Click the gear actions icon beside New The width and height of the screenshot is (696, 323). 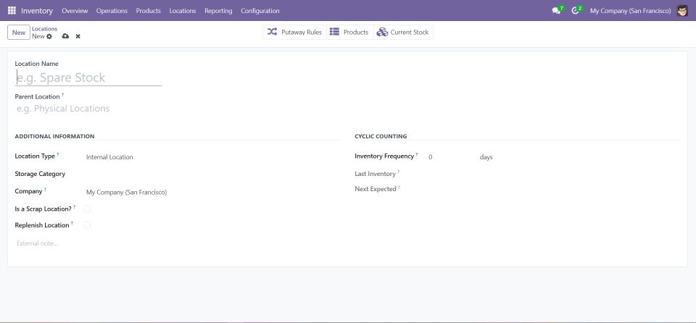[x=49, y=36]
